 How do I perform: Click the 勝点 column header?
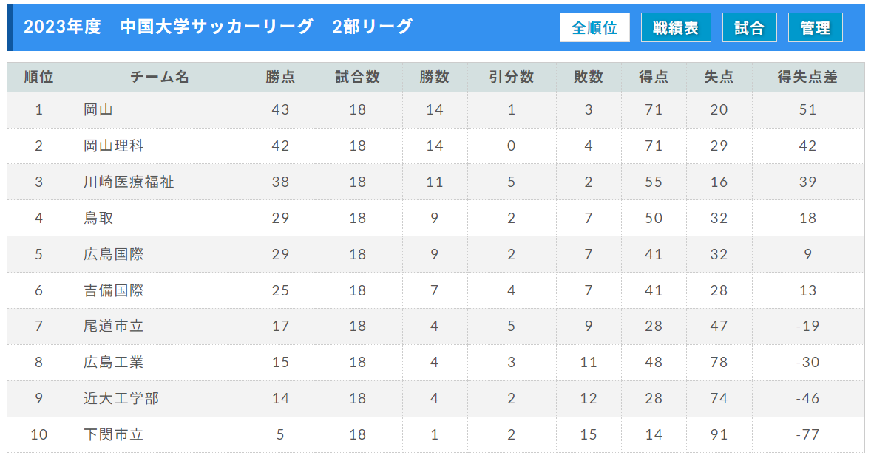tap(280, 77)
